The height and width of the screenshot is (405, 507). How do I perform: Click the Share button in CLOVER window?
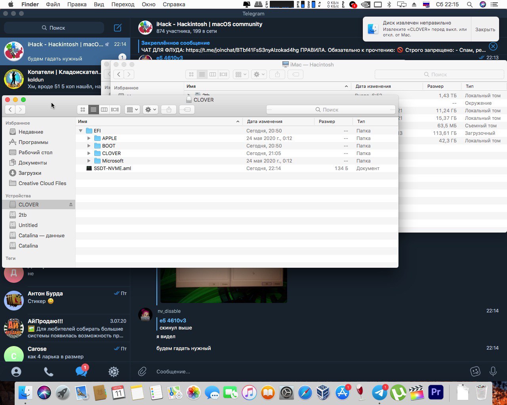pyautogui.click(x=169, y=110)
